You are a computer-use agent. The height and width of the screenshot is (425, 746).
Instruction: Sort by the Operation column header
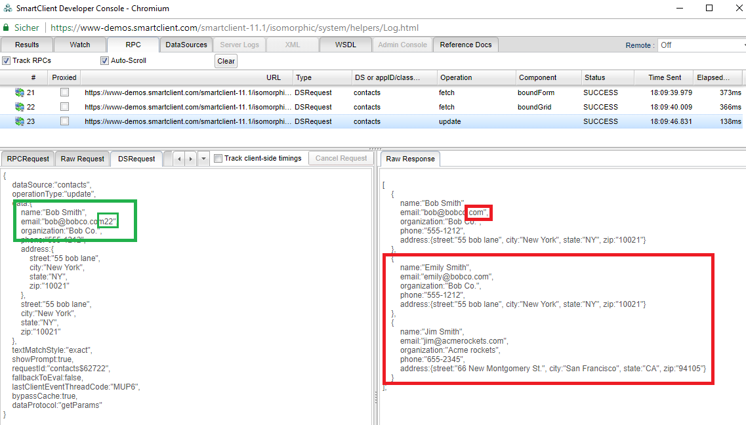[476, 77]
